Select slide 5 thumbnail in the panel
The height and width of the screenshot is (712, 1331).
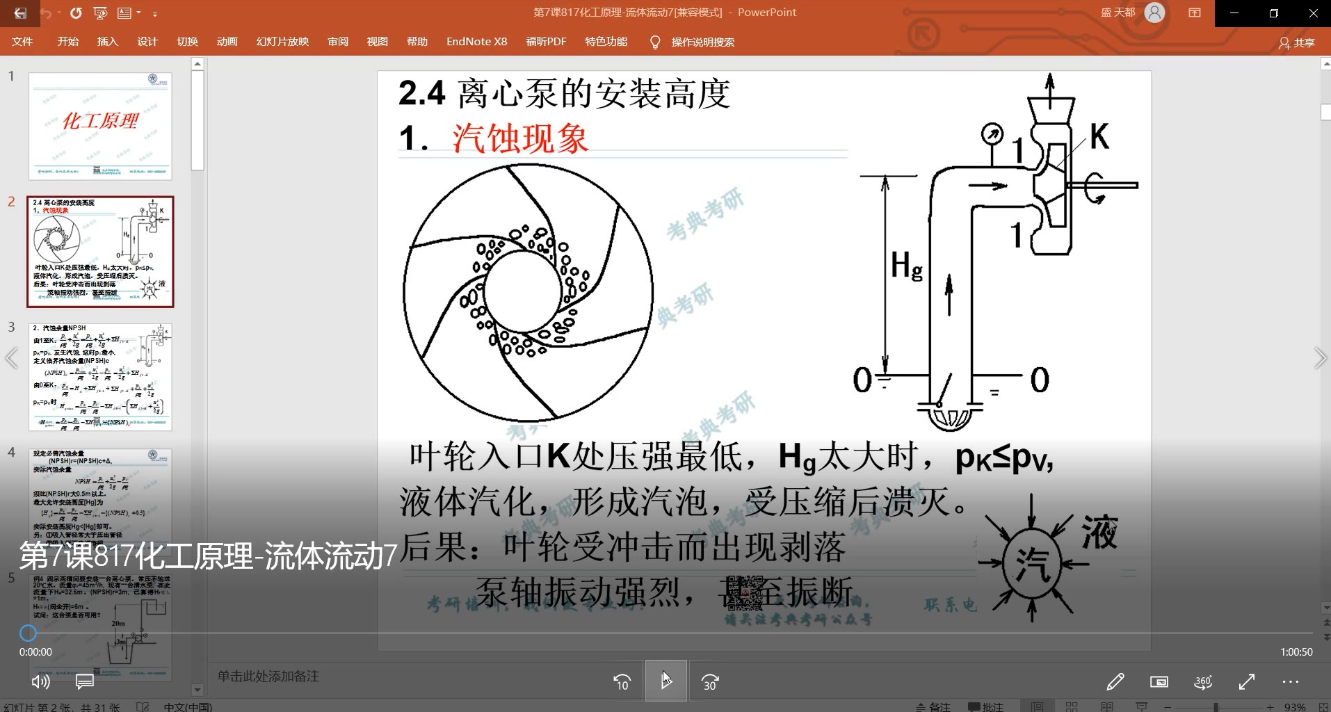click(x=100, y=627)
